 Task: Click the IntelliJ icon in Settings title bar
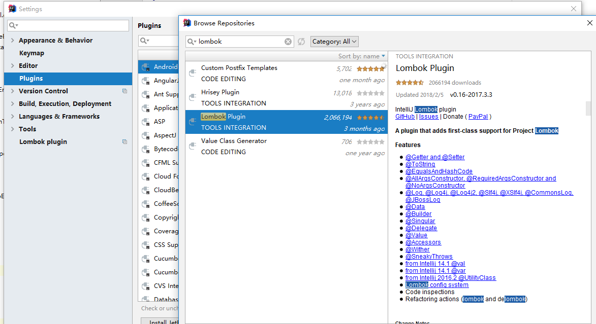click(x=12, y=9)
